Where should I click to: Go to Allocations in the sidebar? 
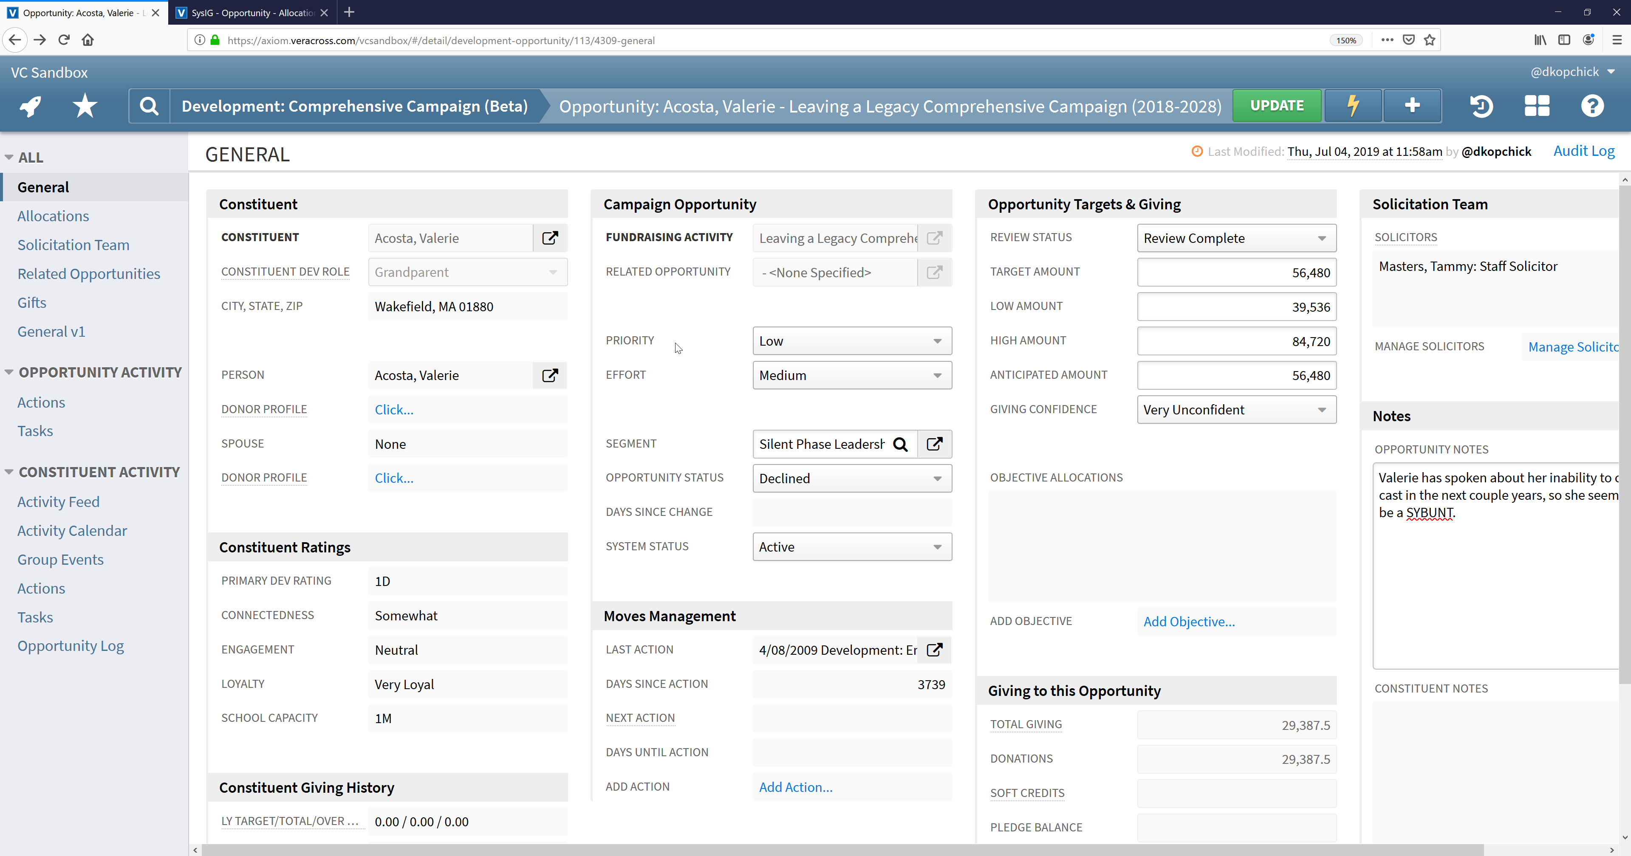53,216
